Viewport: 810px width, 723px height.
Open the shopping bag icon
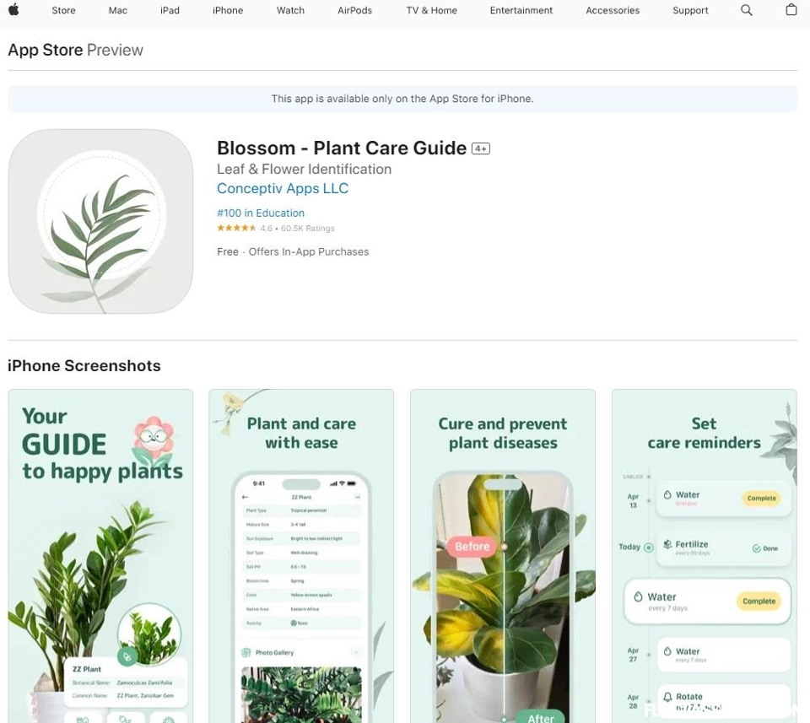coord(791,9)
